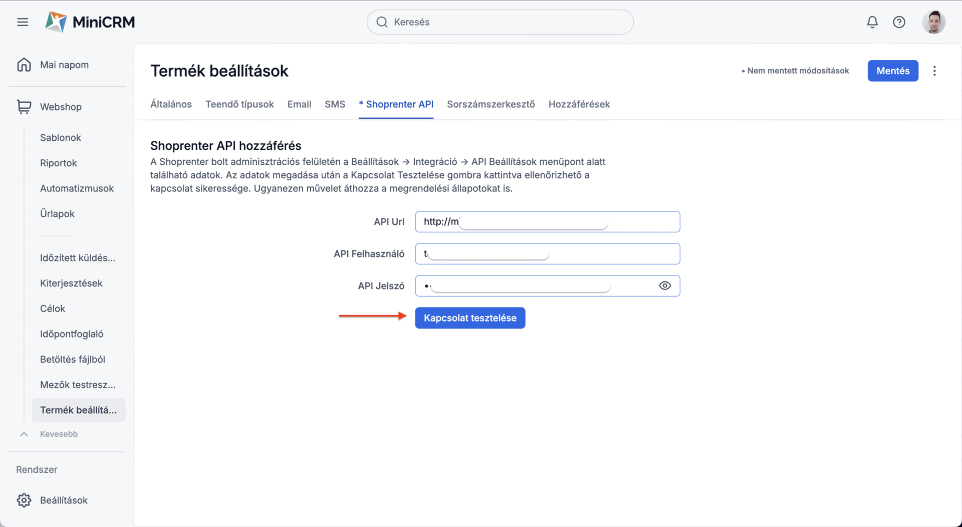The image size is (962, 527).
Task: Open Beállítások in the sidebar
Action: coord(64,500)
